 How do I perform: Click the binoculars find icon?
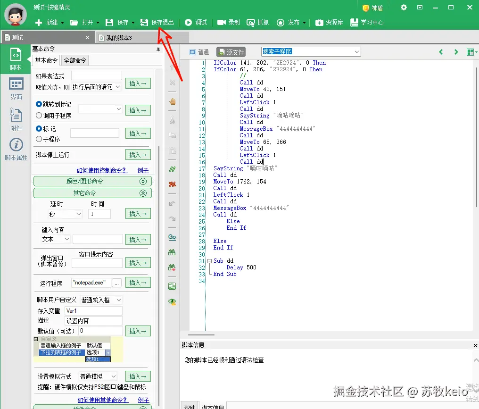[172, 252]
